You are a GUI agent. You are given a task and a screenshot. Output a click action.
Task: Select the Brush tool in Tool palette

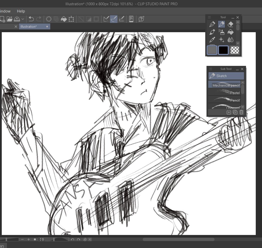212,32
